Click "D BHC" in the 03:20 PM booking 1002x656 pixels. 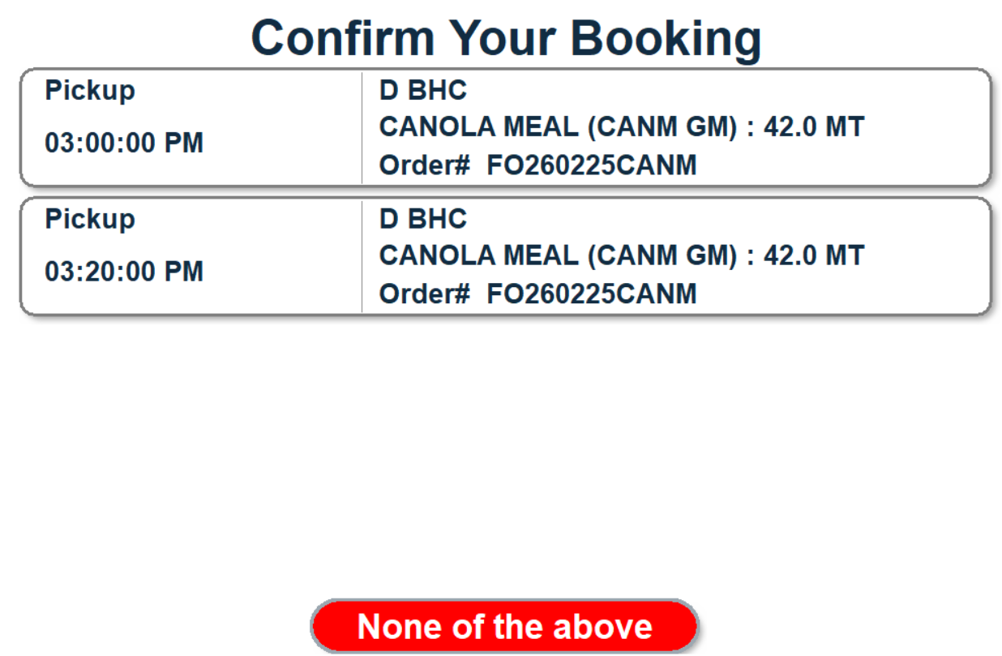(423, 219)
